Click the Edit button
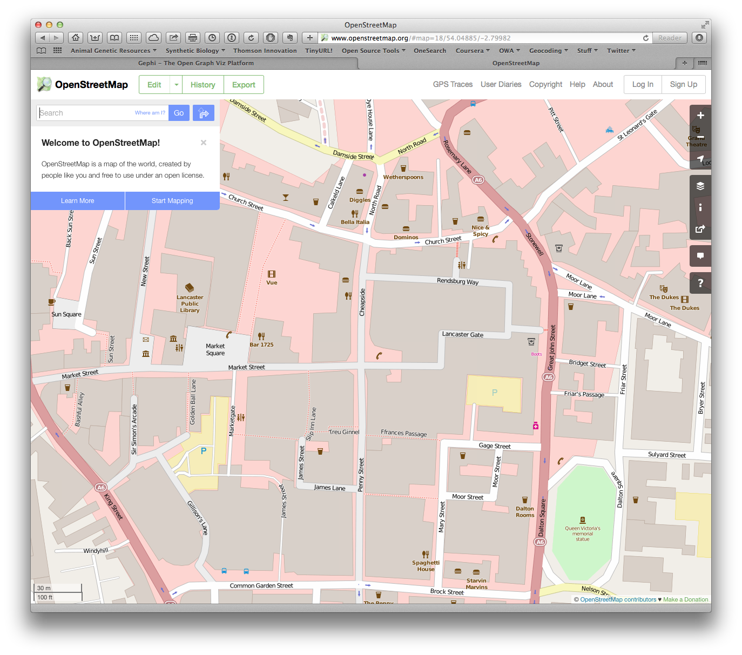The height and width of the screenshot is (655, 742). pos(154,85)
